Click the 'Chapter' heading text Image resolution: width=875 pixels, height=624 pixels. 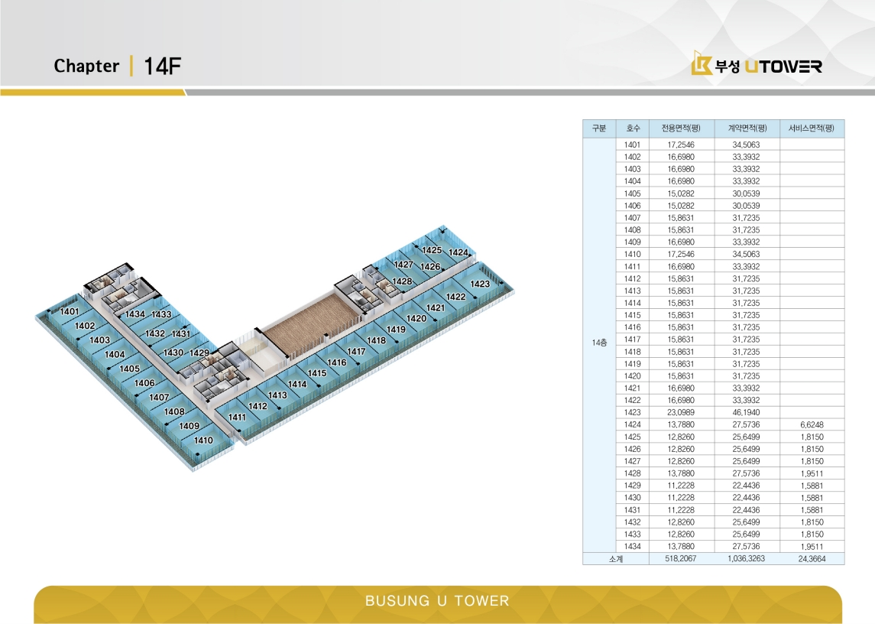tap(86, 66)
